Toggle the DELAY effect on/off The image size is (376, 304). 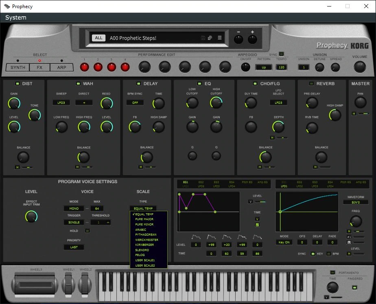(x=138, y=83)
